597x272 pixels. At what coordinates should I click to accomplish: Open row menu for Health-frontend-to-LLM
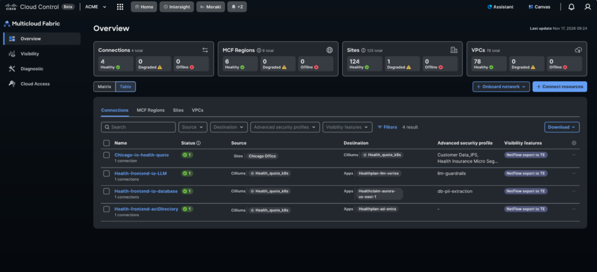pos(574,173)
